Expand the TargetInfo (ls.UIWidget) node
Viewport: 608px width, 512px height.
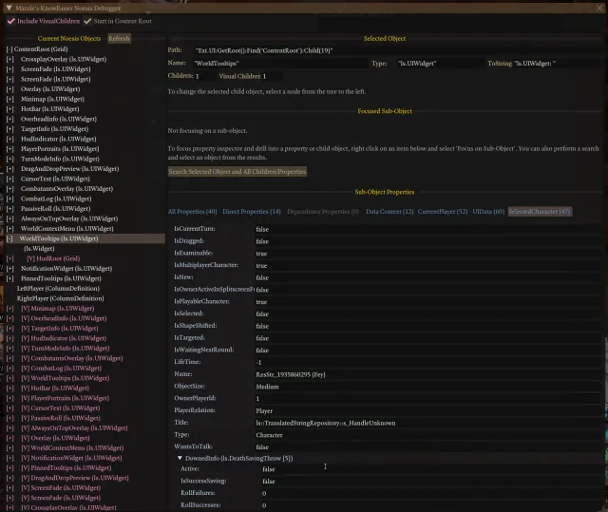9,129
